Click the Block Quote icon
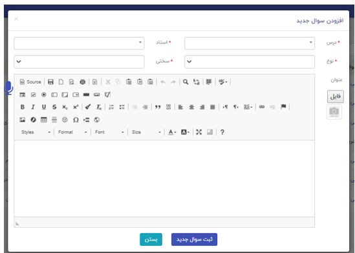Screen dimensions: 355x253 158,107
